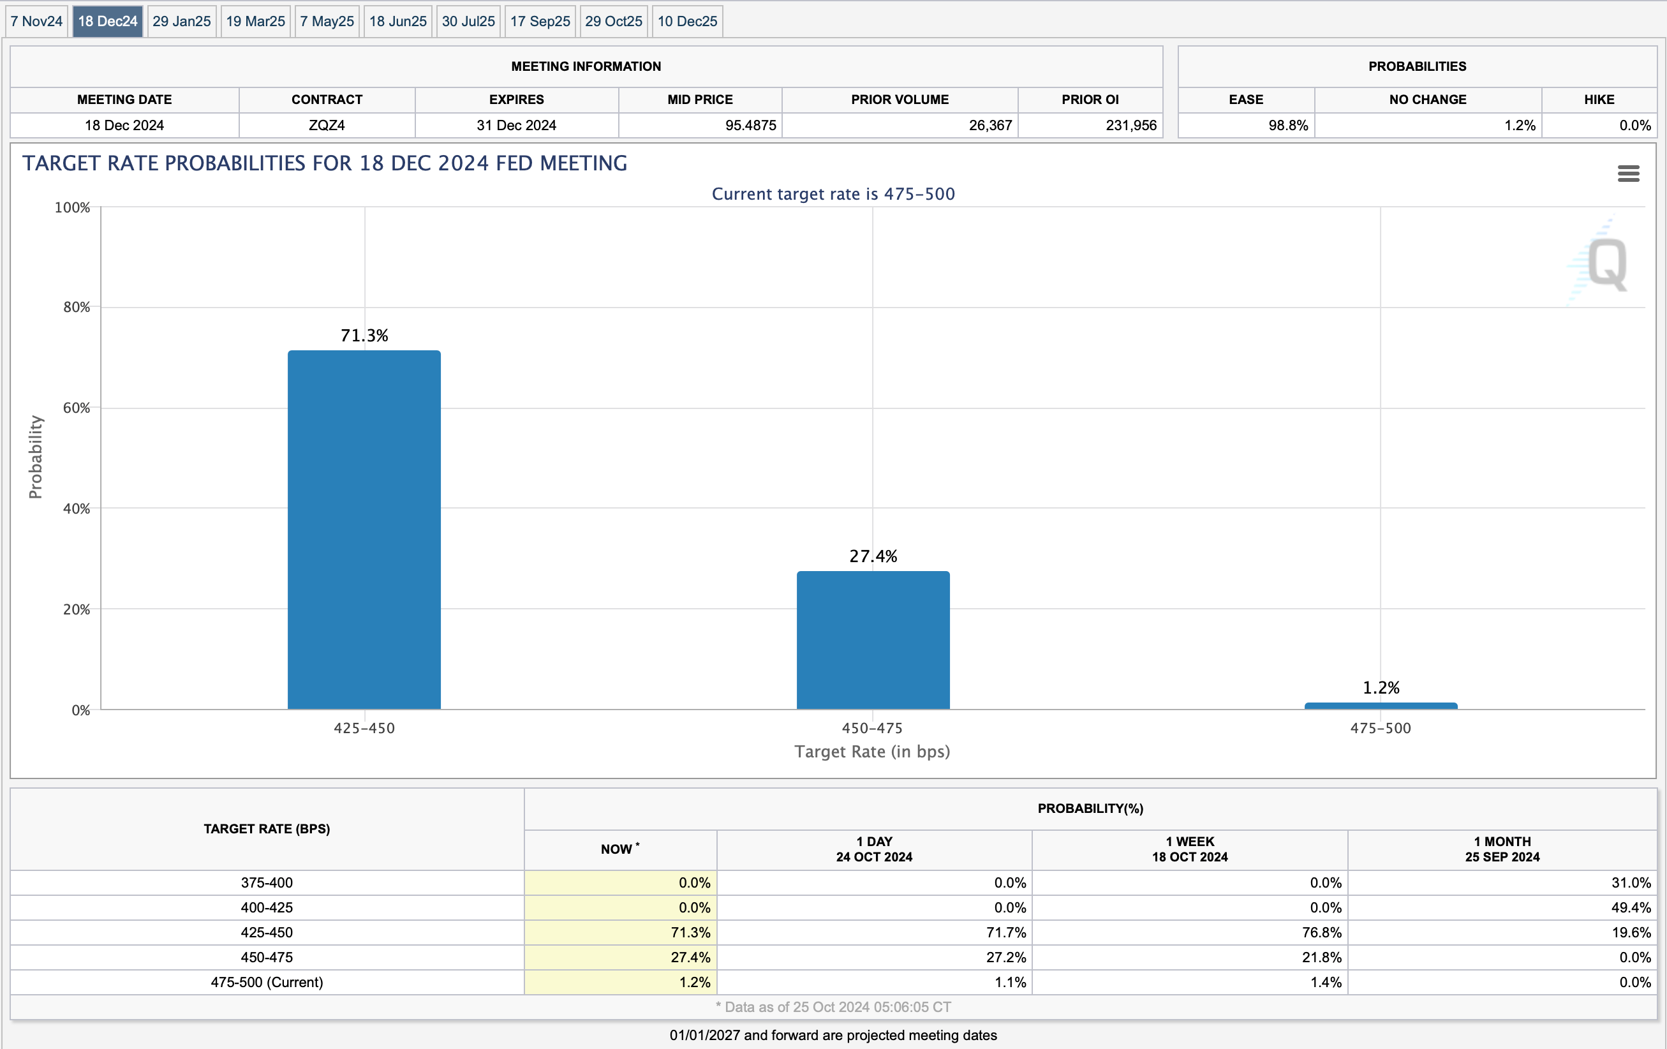Open the 19 Mar25 meeting tab

click(x=255, y=22)
